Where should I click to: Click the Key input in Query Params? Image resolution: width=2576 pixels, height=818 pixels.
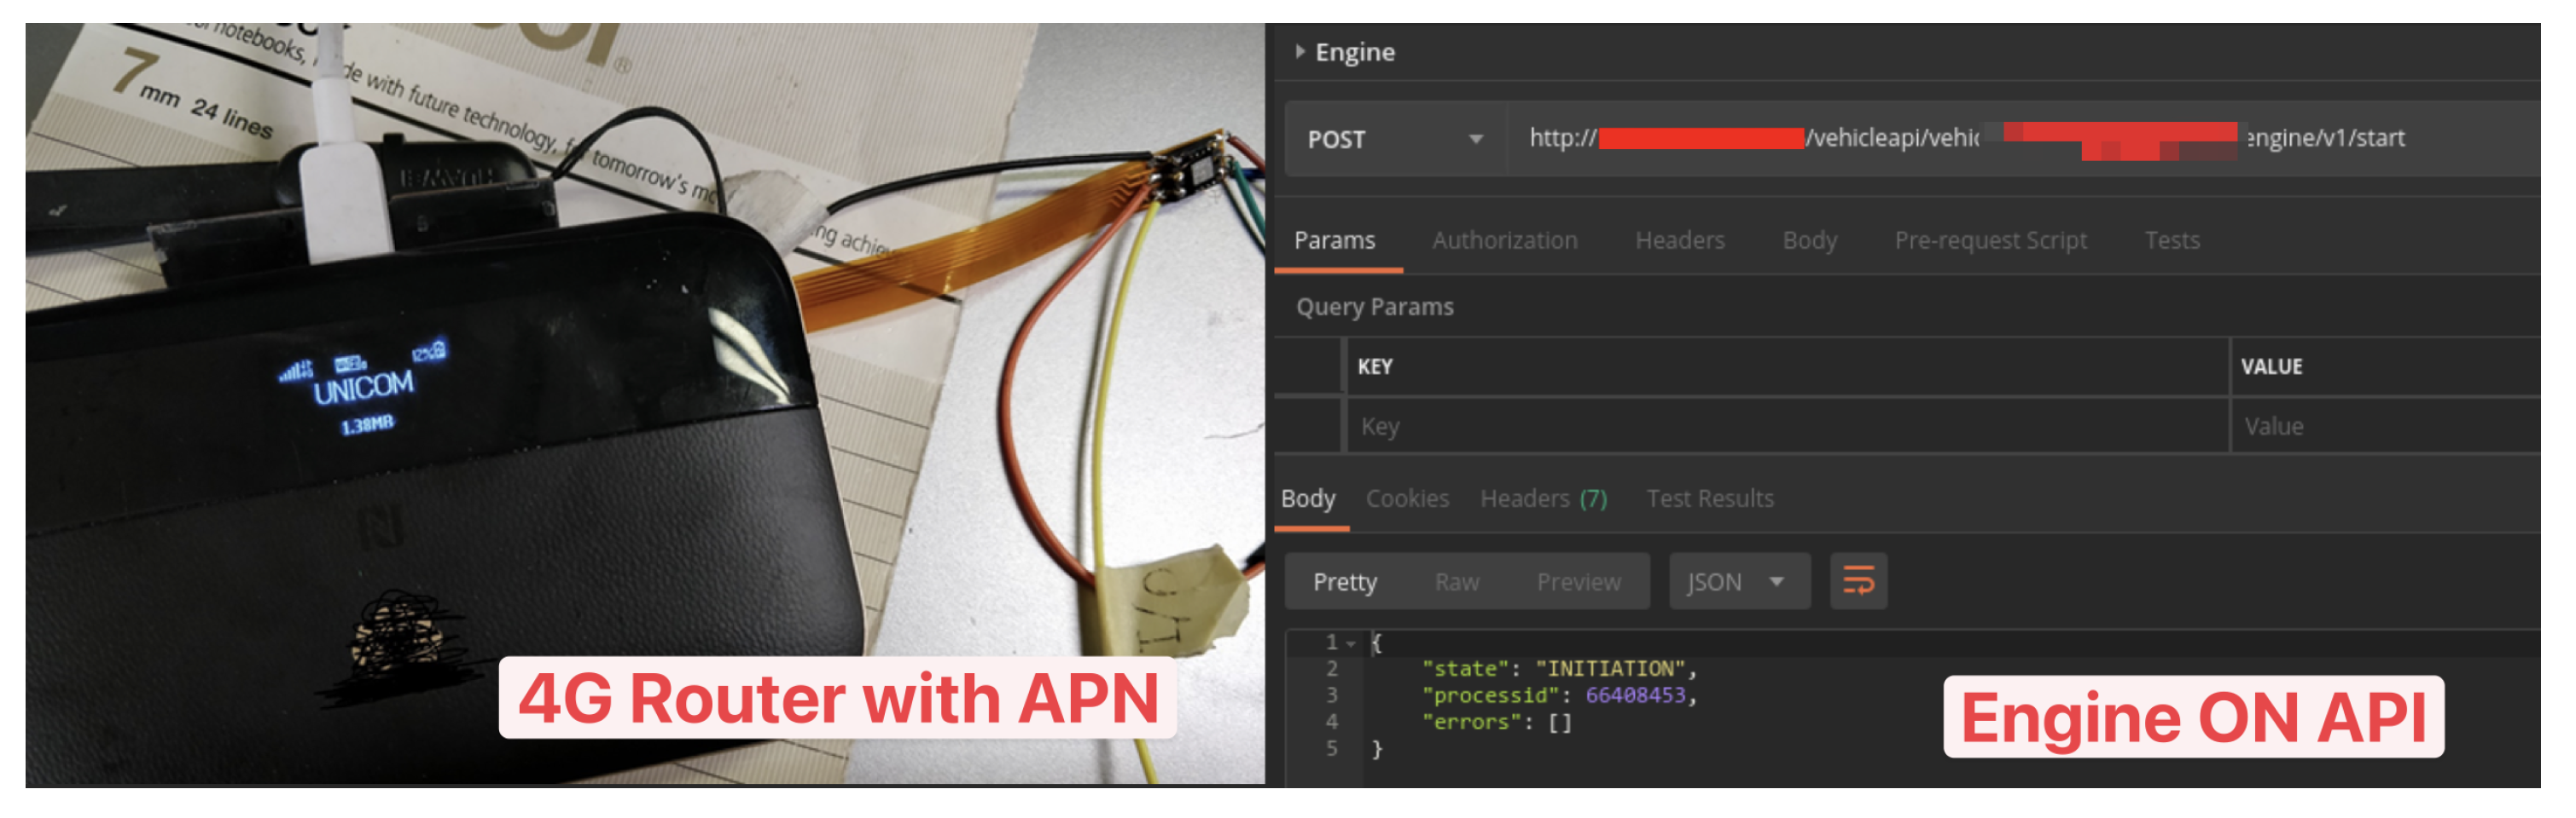[1780, 427]
